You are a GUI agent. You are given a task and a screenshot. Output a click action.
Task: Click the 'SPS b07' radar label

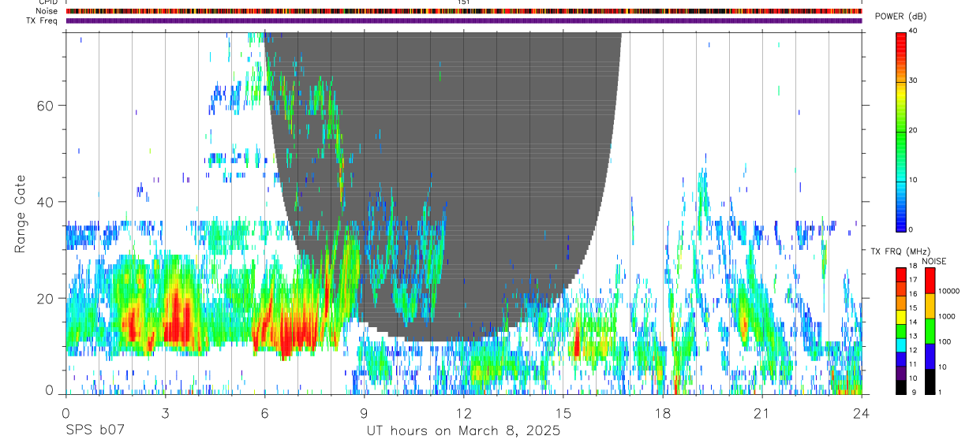(94, 431)
